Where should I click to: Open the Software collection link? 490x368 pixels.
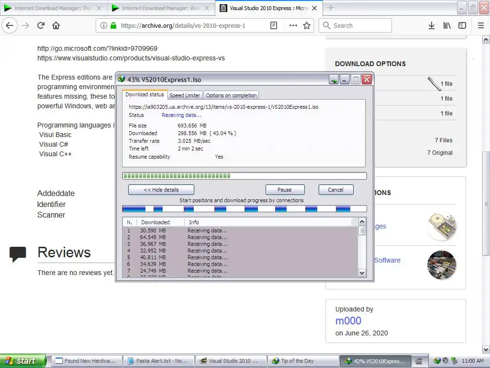tap(387, 260)
